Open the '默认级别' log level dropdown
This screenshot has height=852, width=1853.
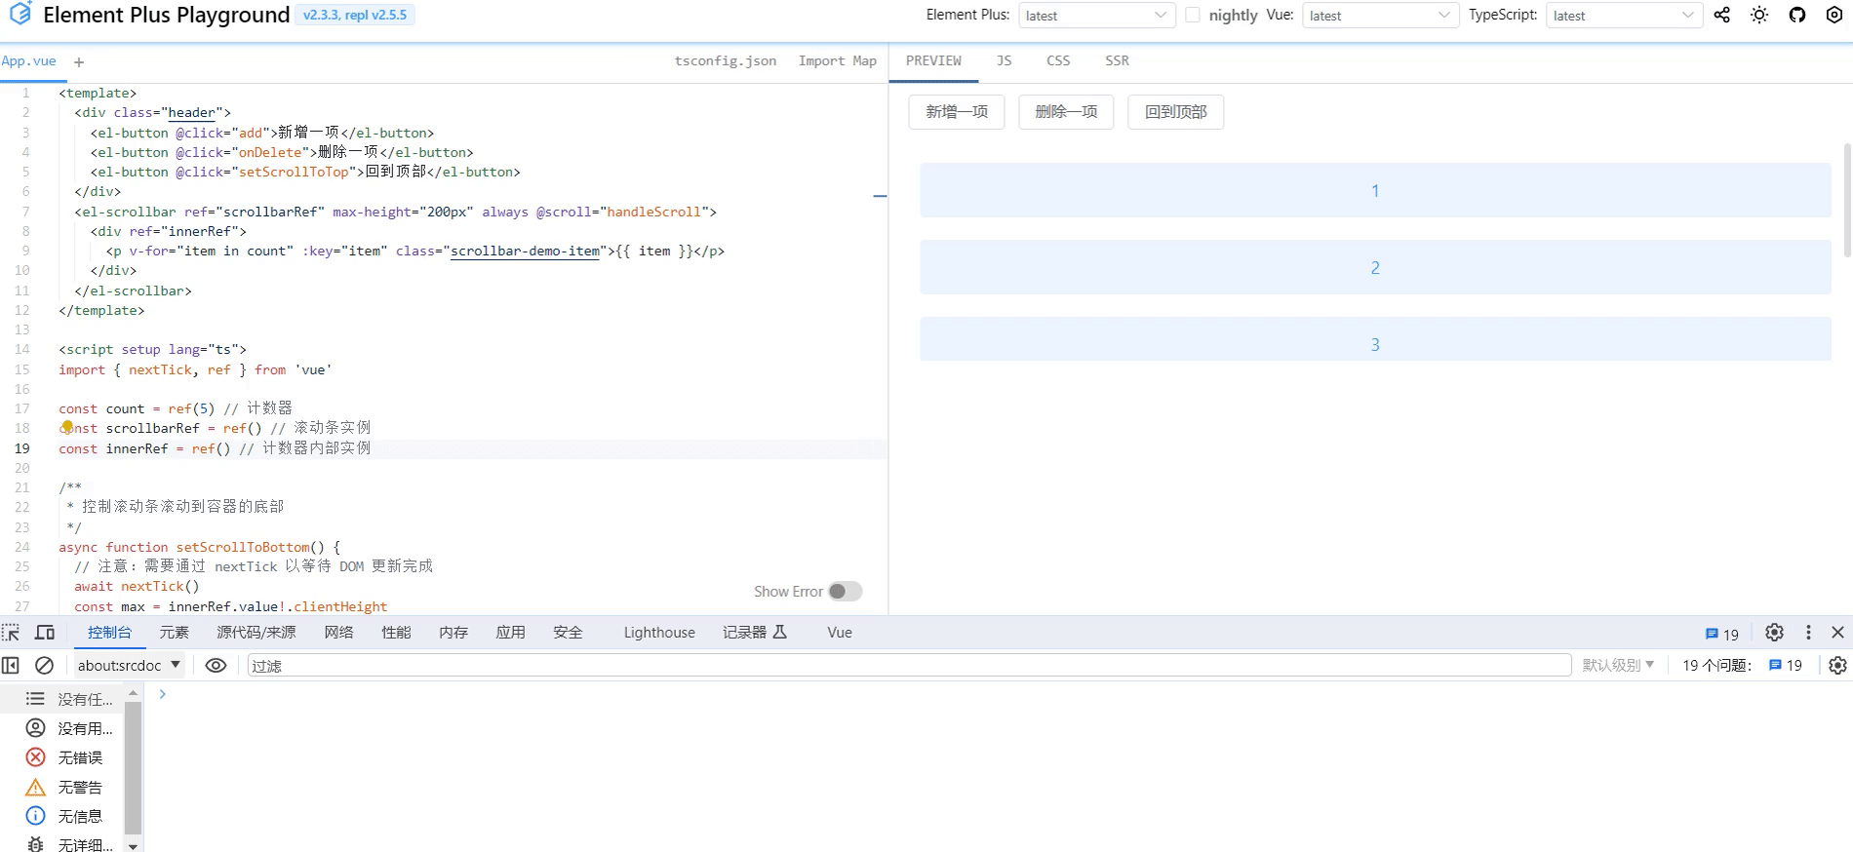[x=1618, y=665]
